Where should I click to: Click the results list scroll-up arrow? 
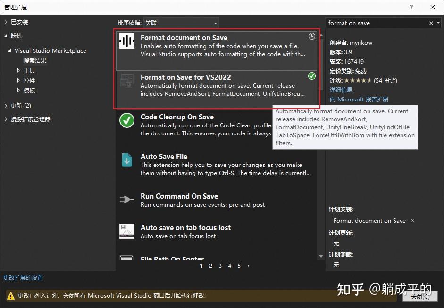point(321,35)
